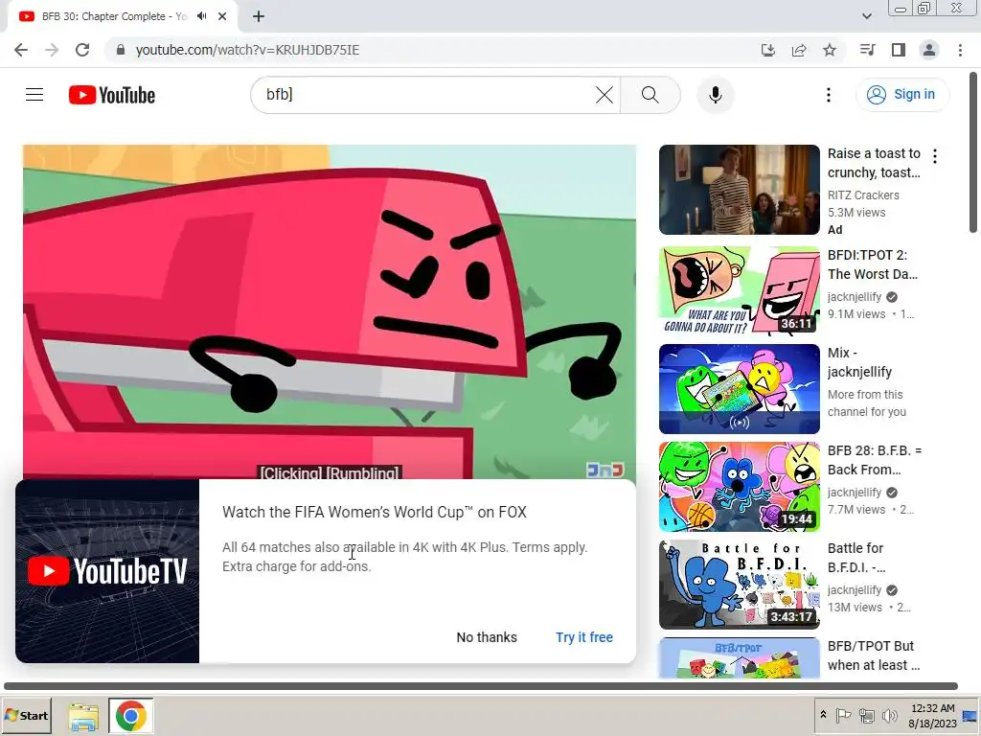Open the taskbar clock 12:32 AM
981x736 pixels.
pyautogui.click(x=932, y=715)
